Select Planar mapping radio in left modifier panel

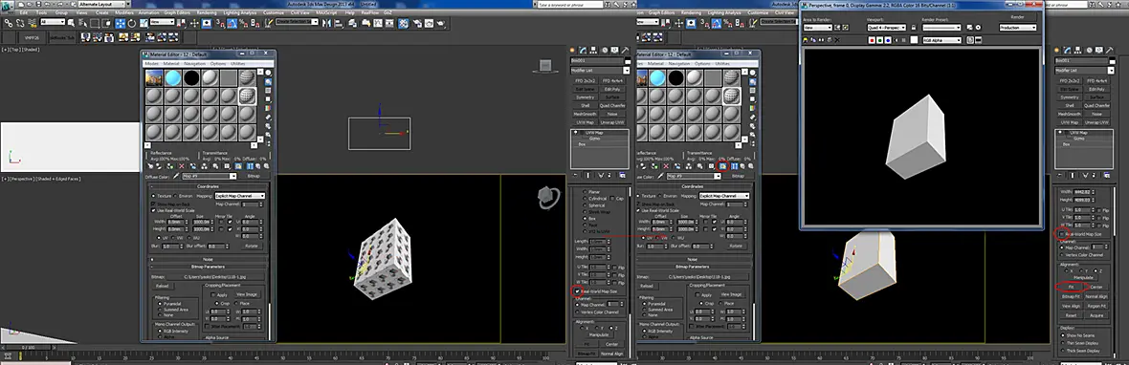(585, 192)
